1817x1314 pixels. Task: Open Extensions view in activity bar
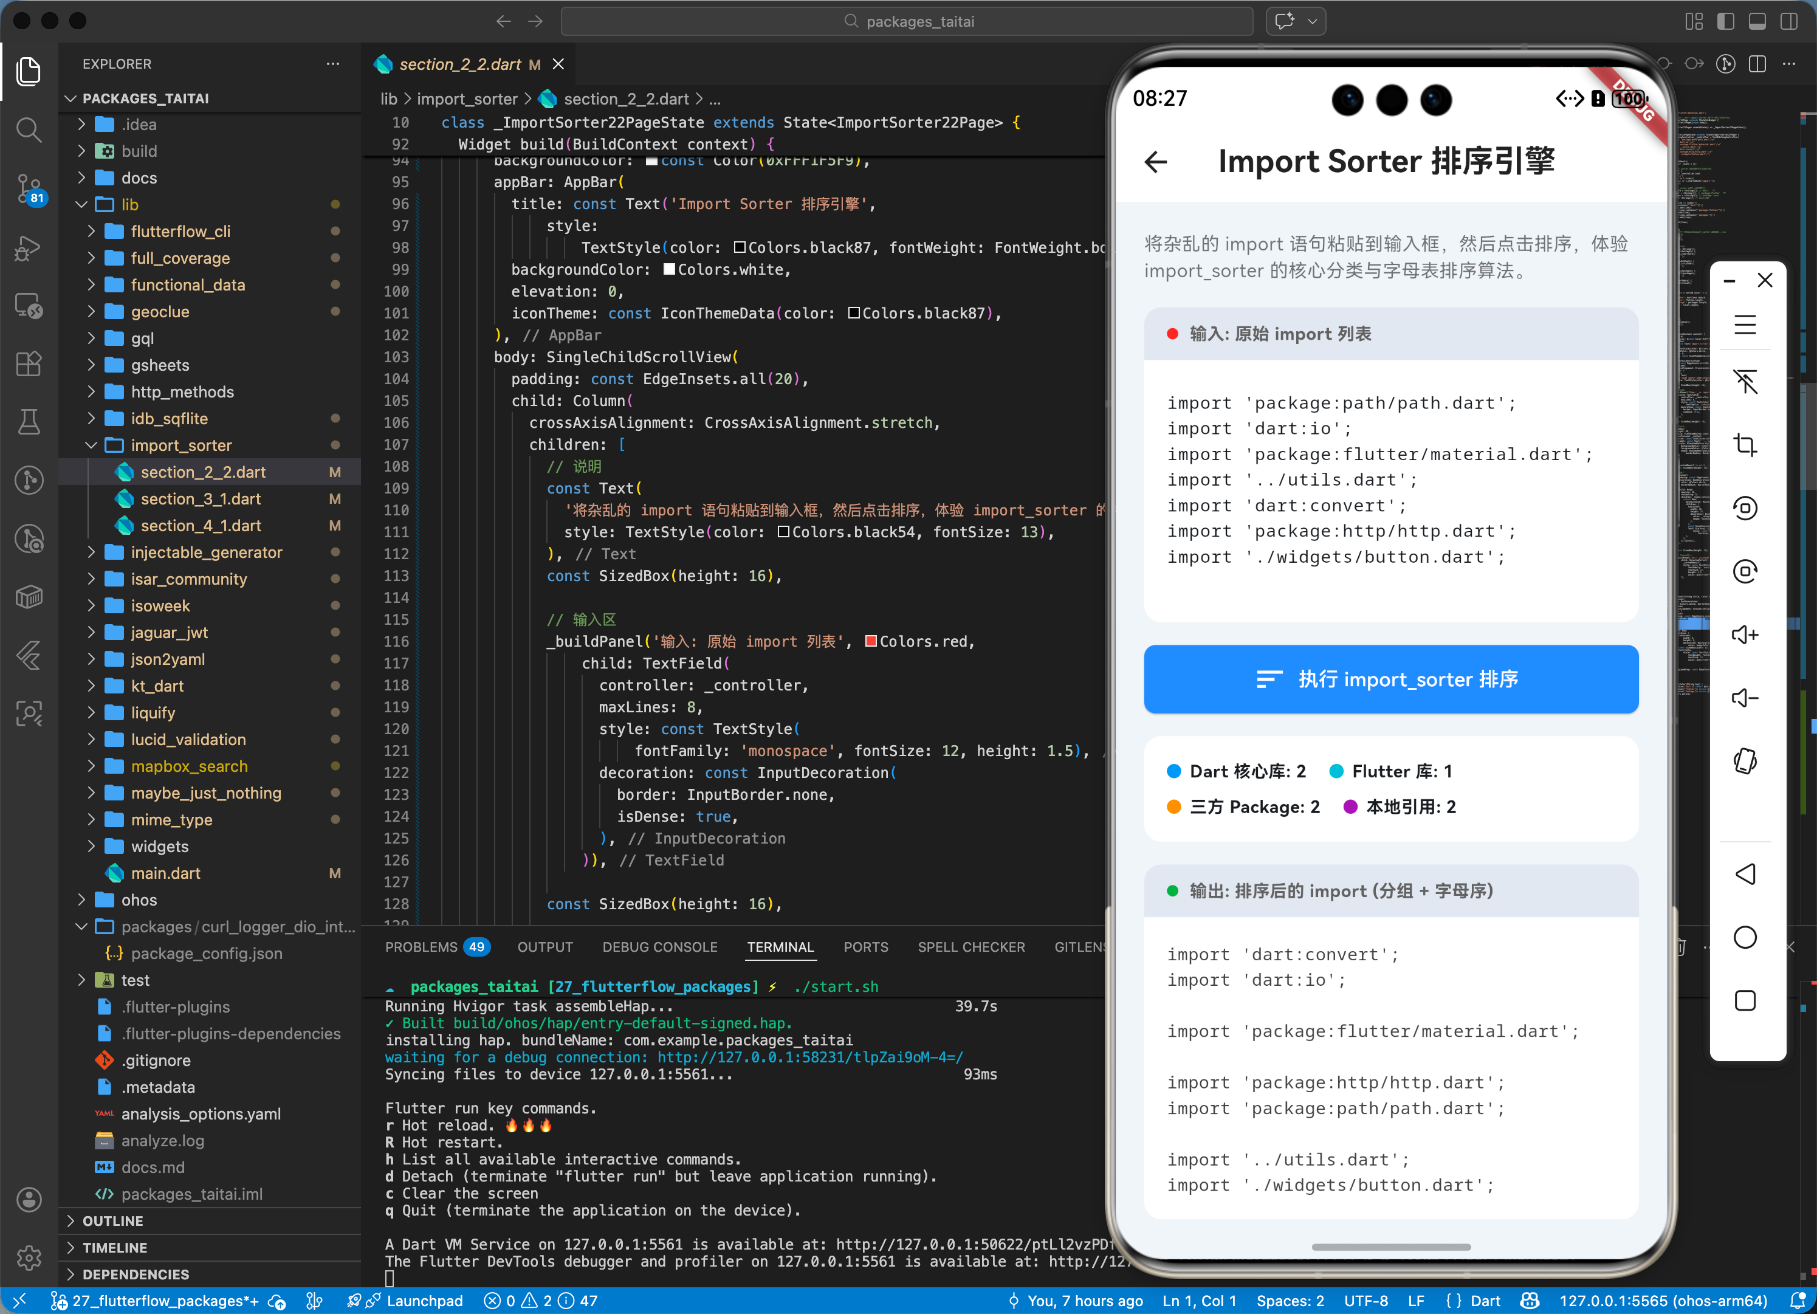coord(29,365)
